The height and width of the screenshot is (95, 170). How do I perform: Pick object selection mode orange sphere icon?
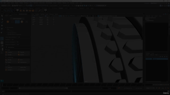[8, 22]
